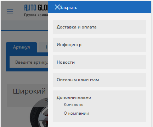This screenshot has height=127, width=153.
Task: Close the side menu with X icon
Action: pyautogui.click(x=57, y=7)
